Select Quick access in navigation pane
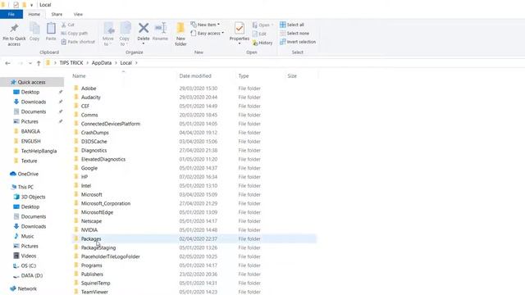Viewport: 525px width, 295px height. point(32,82)
